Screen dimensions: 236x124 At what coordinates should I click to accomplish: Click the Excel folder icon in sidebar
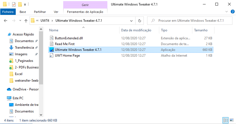pos(11,74)
